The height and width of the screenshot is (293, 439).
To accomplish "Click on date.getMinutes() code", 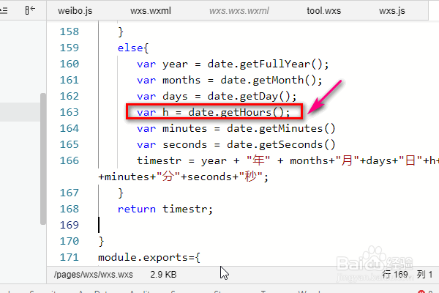I will tap(281, 129).
